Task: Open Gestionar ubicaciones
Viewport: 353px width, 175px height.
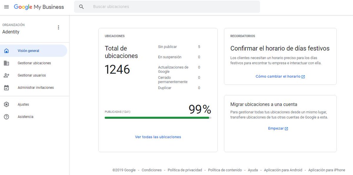Action: 34,63
